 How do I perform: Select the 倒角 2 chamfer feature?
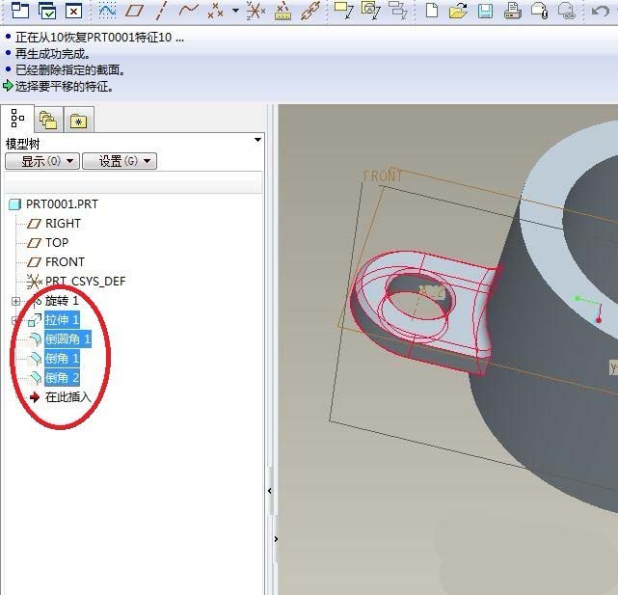point(62,377)
